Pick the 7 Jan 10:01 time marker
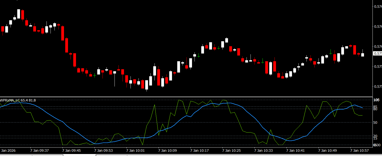Viewport: 382px width, 156px height. (135, 150)
